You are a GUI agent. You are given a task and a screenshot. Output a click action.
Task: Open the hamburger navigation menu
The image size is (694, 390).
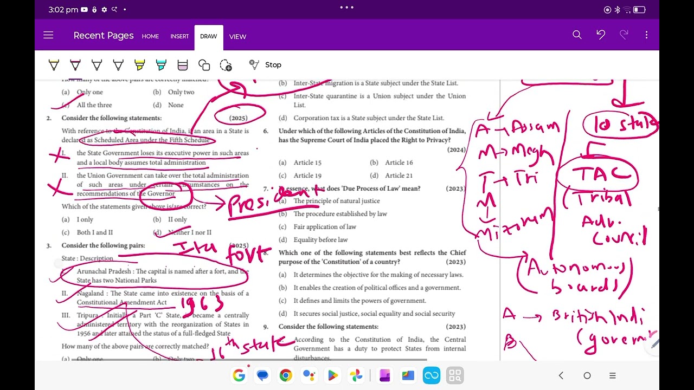(48, 35)
